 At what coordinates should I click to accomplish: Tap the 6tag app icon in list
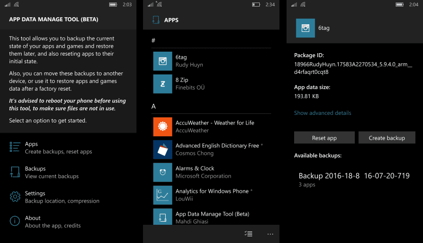(163, 61)
